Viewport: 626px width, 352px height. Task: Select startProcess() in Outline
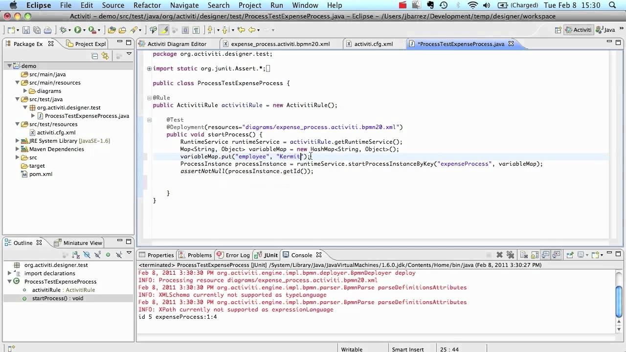[58, 298]
